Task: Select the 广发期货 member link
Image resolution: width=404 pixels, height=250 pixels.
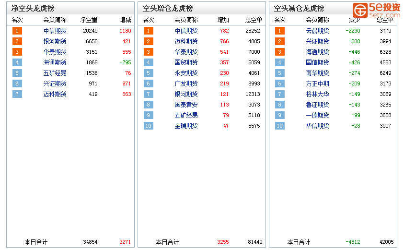Action: [186, 84]
